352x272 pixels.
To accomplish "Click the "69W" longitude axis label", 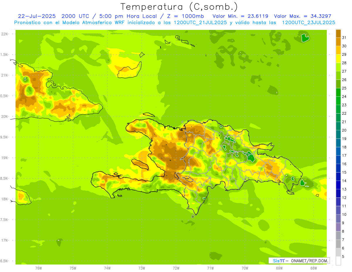I will (x=279, y=268).
